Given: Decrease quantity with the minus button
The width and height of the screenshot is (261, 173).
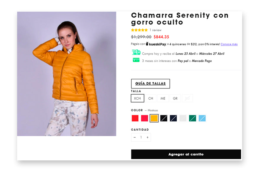Looking at the screenshot, I should pyautogui.click(x=135, y=137).
